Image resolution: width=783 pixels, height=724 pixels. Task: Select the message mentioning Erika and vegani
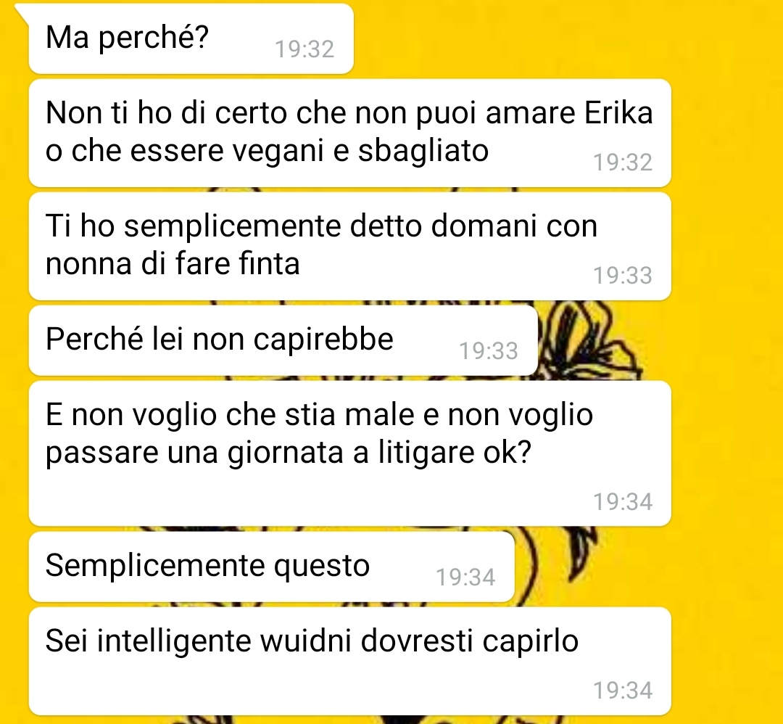[x=349, y=133]
